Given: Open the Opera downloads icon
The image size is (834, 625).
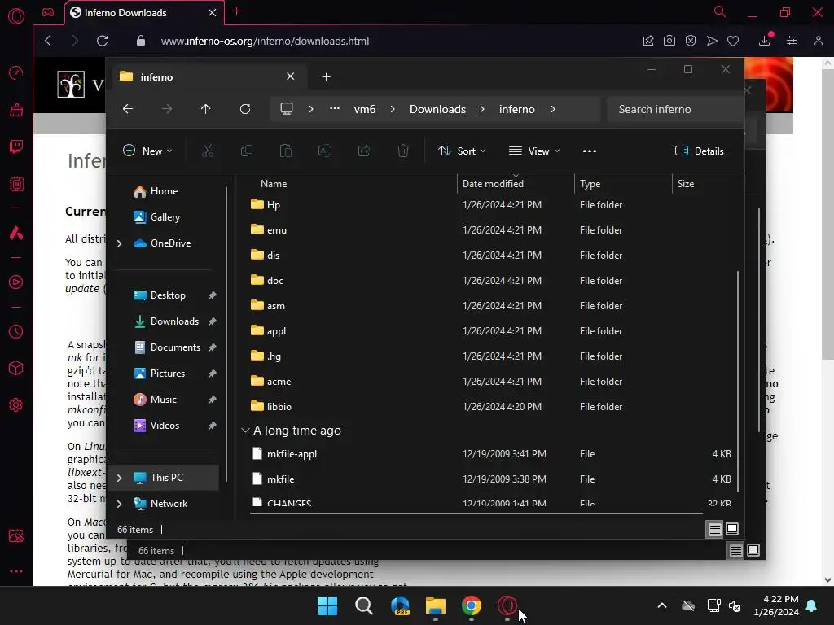Looking at the screenshot, I should (x=764, y=40).
